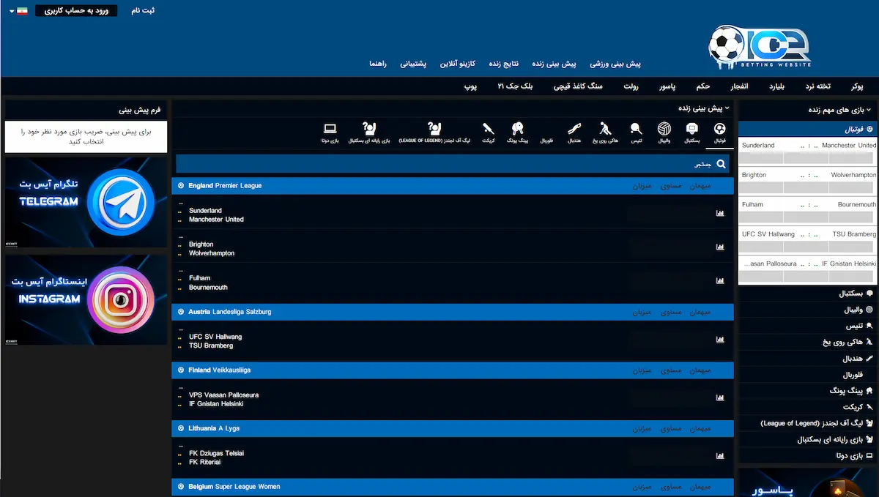This screenshot has height=497, width=879.
Task: Open the راهنما help menu
Action: point(378,64)
